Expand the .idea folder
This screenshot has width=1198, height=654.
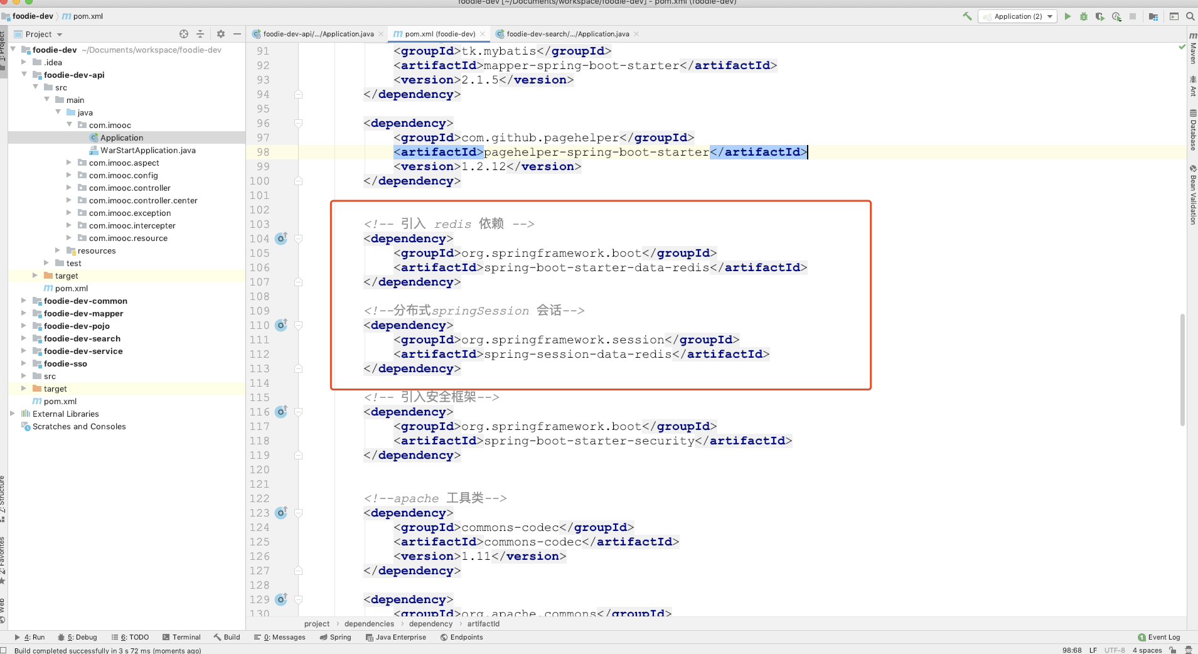click(x=24, y=62)
